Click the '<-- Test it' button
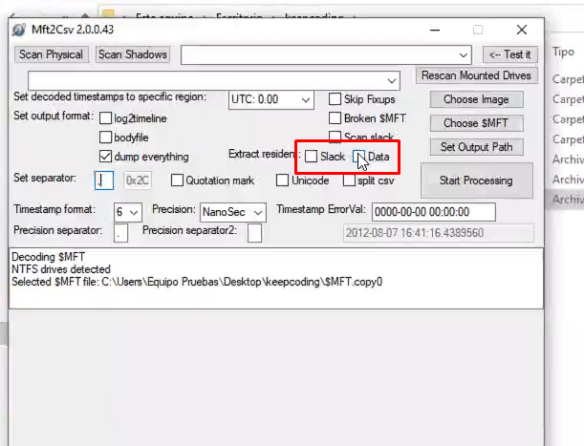This screenshot has width=584, height=446. click(509, 54)
